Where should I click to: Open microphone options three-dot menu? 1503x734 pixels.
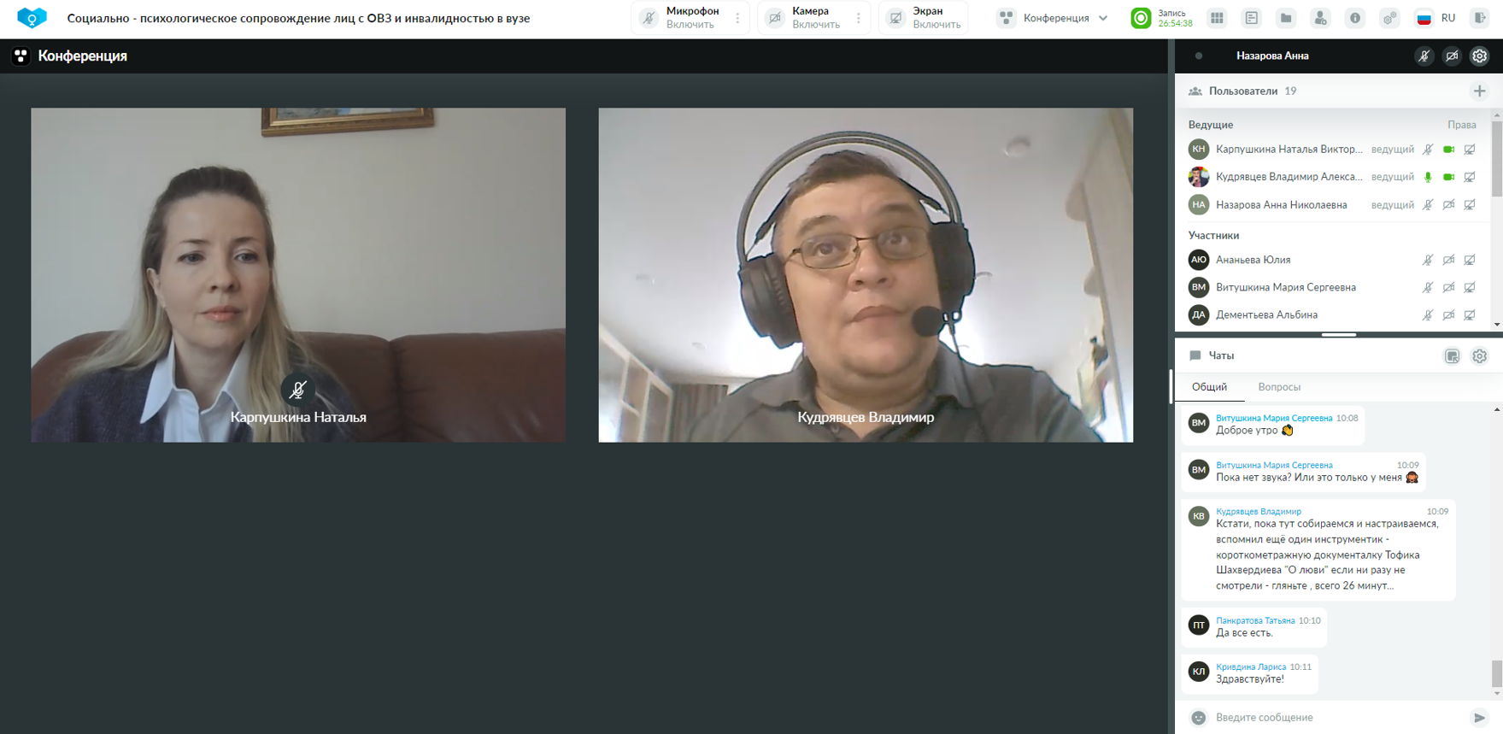pos(738,18)
